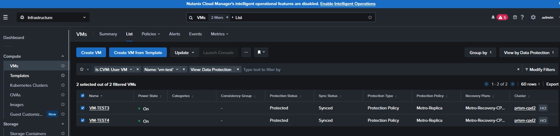Click the search magnifier icon
Viewport: 560px width, 136px height.
click(191, 18)
